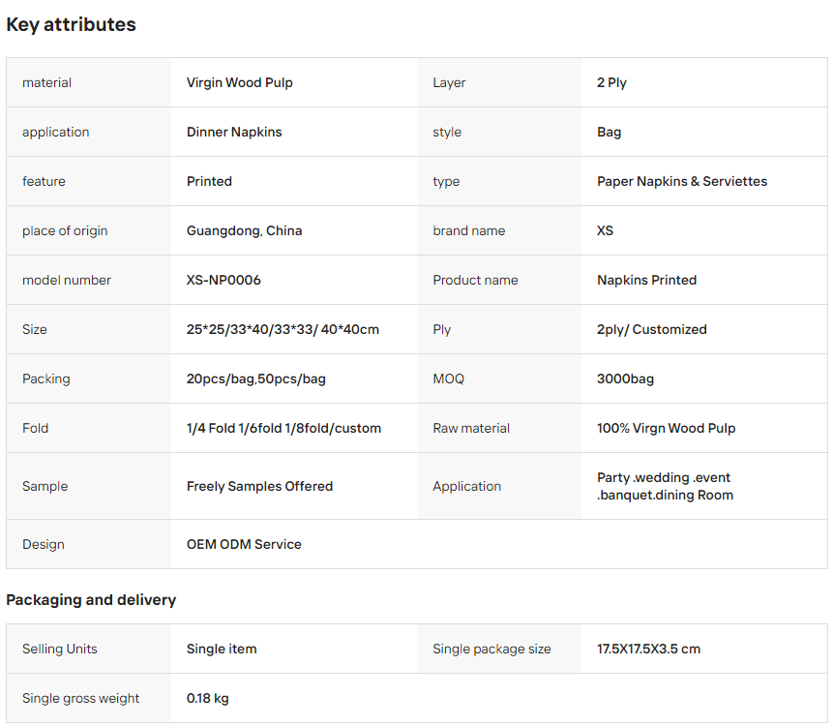833x726 pixels.
Task: Select the 'Size' attribute label
Action: [x=35, y=329]
